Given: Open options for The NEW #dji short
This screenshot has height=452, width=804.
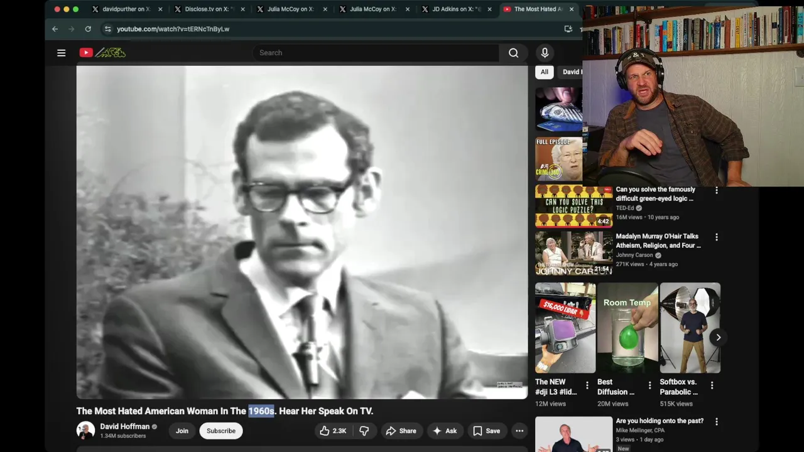Looking at the screenshot, I should point(587,385).
